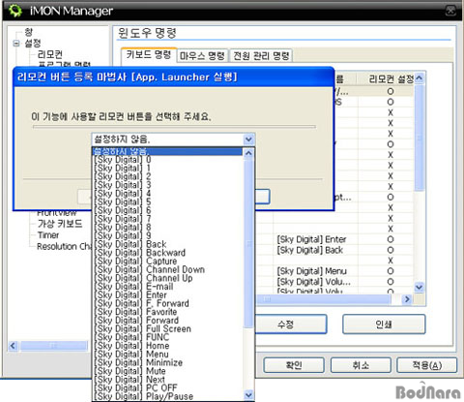Open the 전원 관리 명령 tab
The image size is (464, 402).
(x=261, y=55)
